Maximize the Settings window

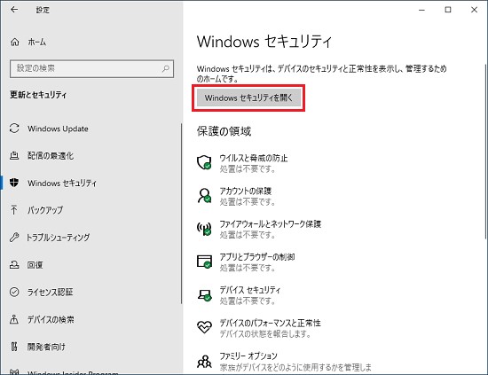448,10
